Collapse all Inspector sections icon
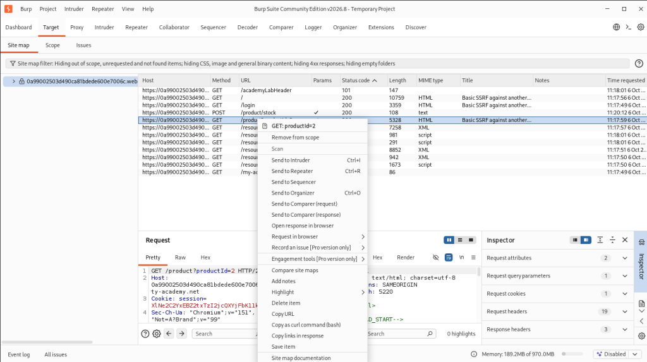647x362 pixels. point(612,240)
